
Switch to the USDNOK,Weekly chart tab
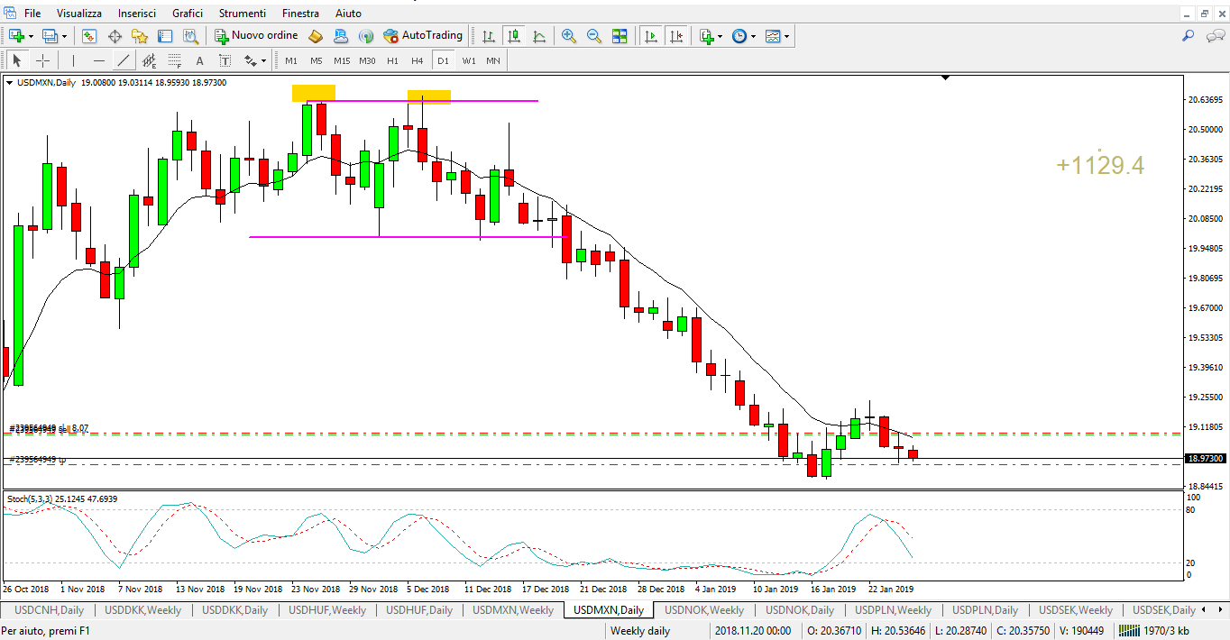(x=704, y=610)
